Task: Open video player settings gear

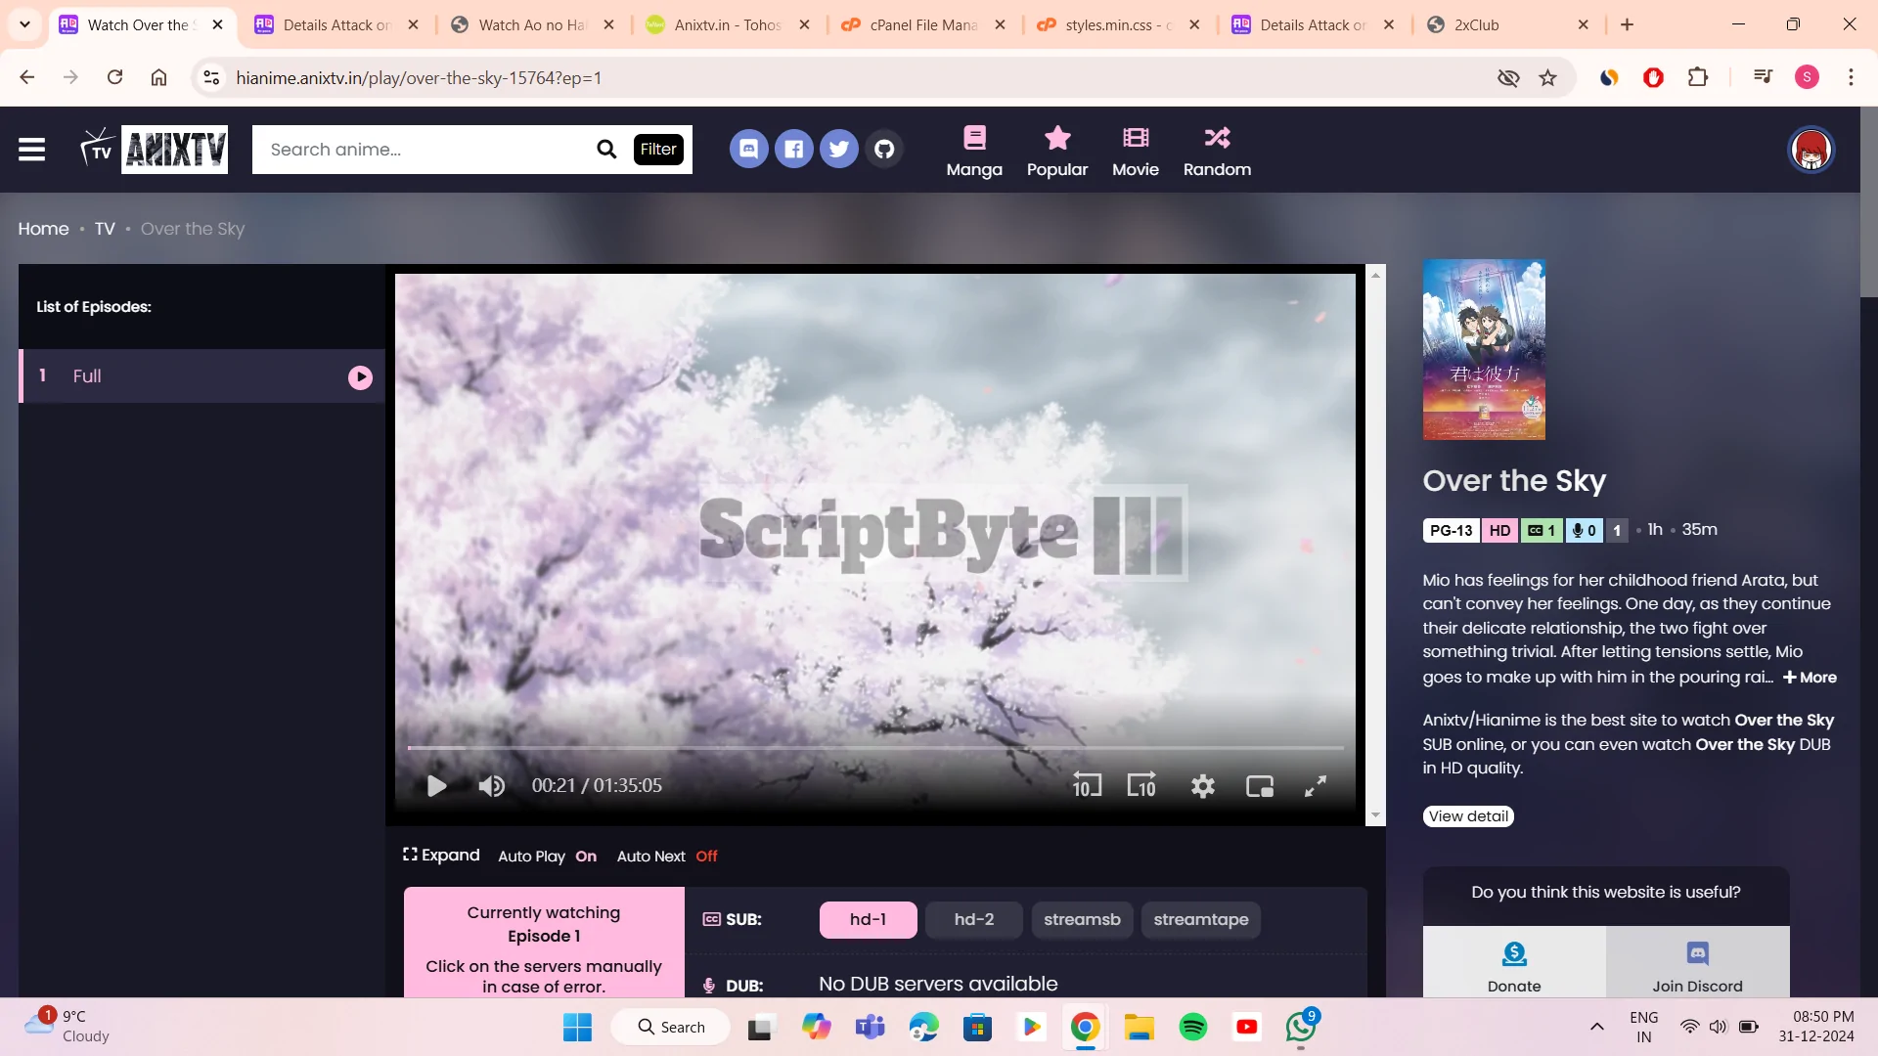Action: click(x=1202, y=786)
